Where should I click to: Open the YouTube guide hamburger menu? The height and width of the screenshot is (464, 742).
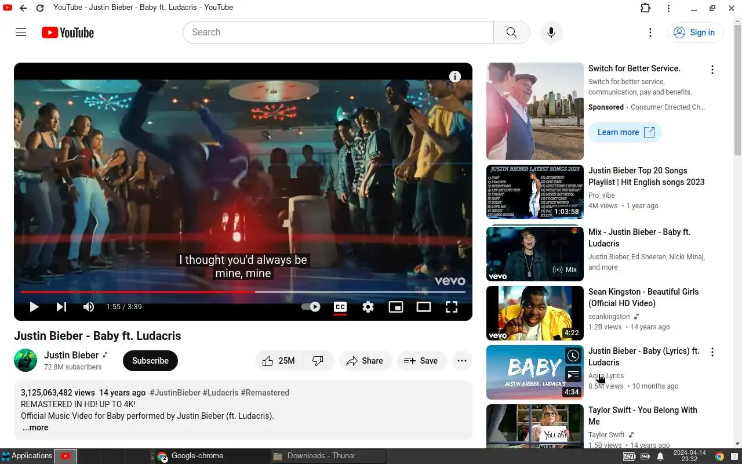click(21, 32)
